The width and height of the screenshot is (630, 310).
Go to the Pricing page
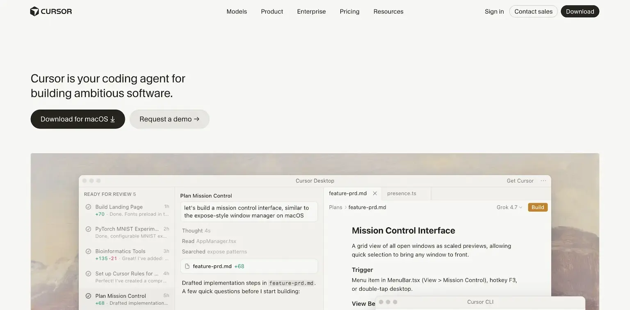pyautogui.click(x=349, y=11)
